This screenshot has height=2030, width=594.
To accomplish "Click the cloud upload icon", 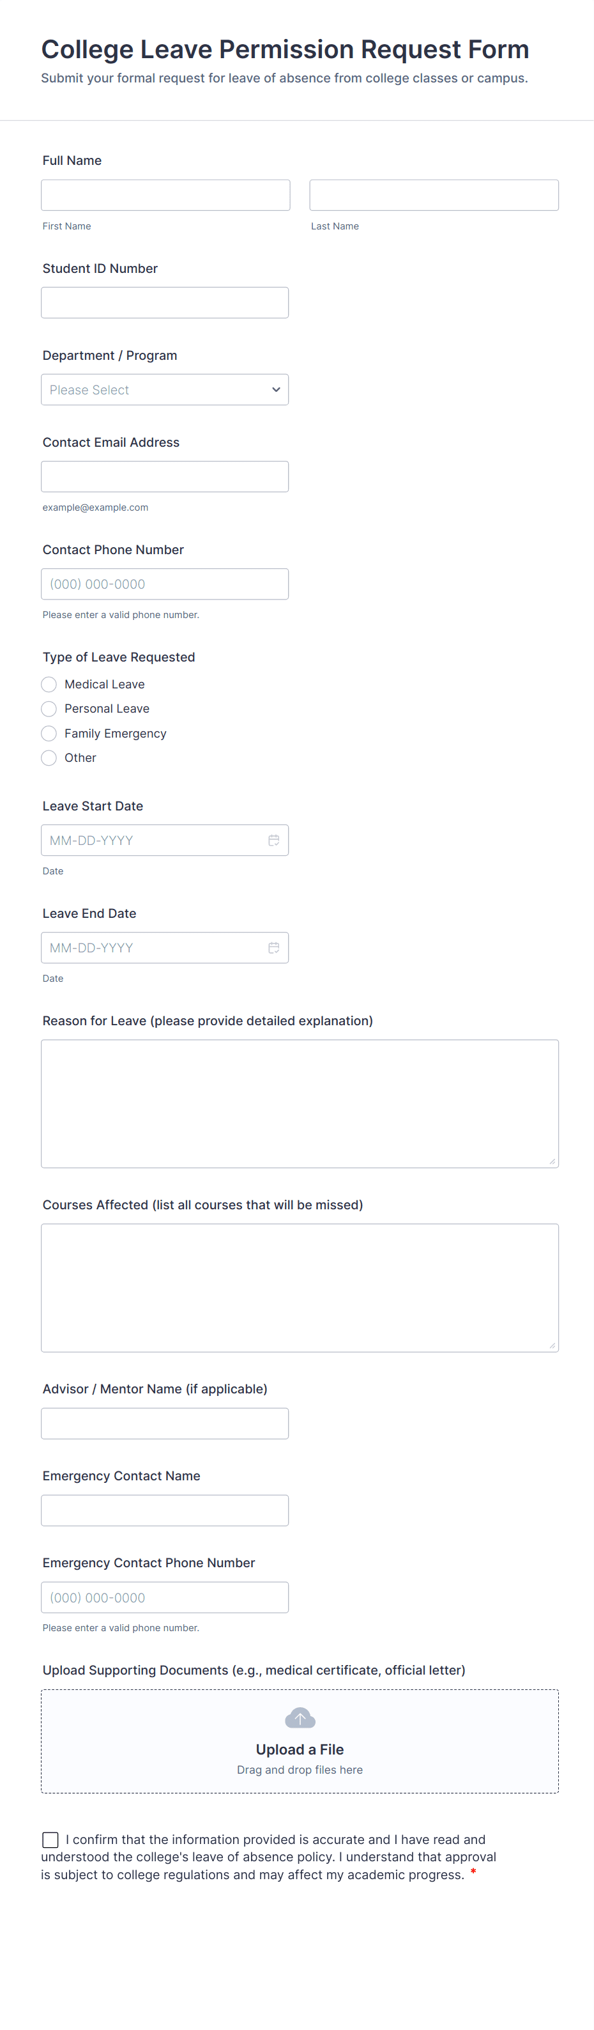I will click(x=300, y=1718).
